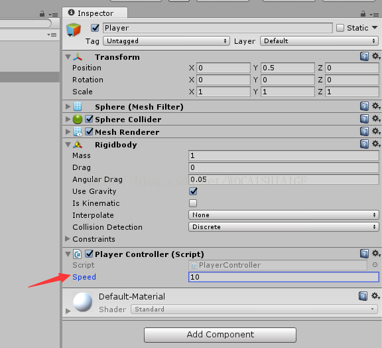Click Position Y field showing 0.5
Image resolution: width=382 pixels, height=348 pixels.
[x=287, y=68]
